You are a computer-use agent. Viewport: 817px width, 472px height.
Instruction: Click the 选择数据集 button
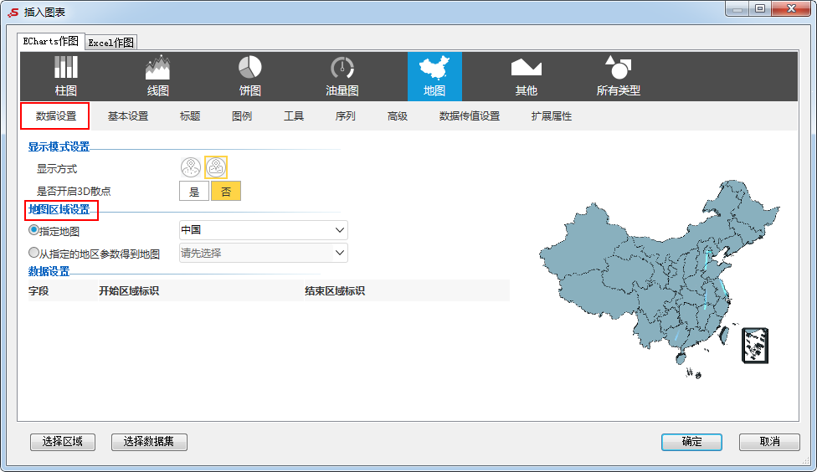tap(149, 442)
